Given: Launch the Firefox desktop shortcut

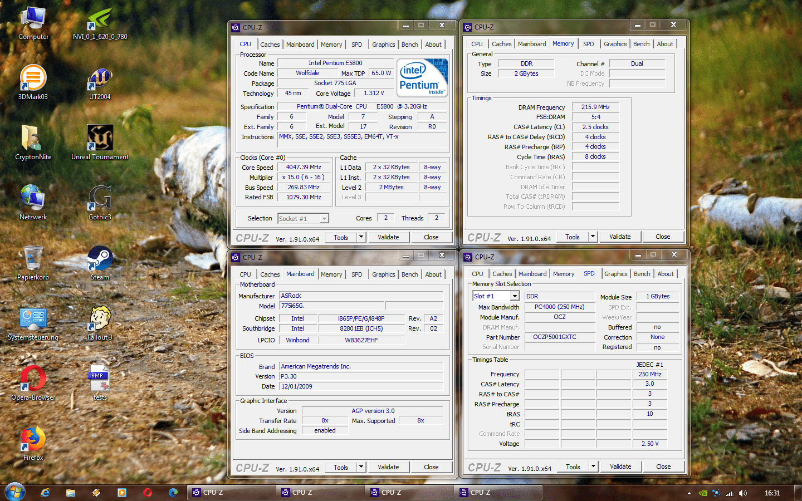Looking at the screenshot, I should (33, 443).
